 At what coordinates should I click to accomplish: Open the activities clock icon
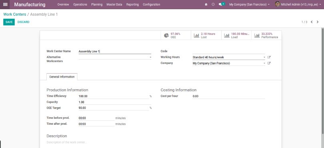click(x=213, y=4)
